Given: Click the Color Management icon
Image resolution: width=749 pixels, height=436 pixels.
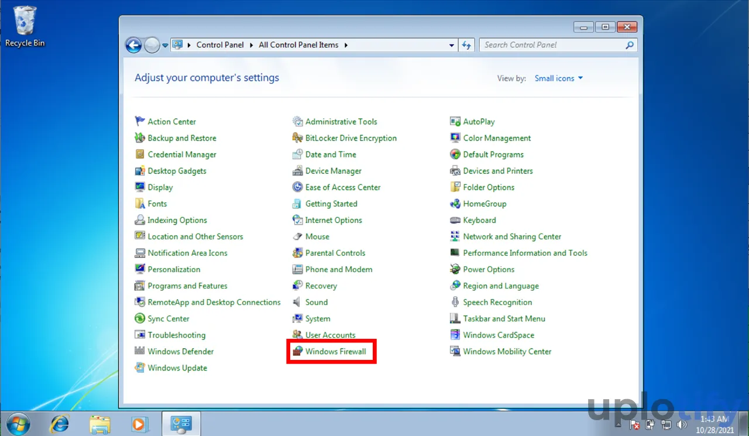Looking at the screenshot, I should [x=455, y=138].
